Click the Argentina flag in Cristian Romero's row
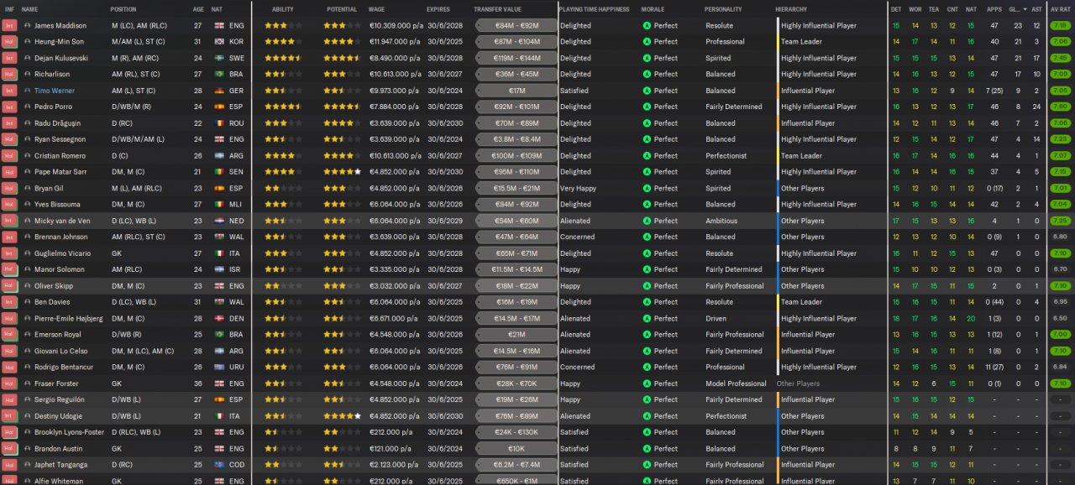 [x=218, y=155]
